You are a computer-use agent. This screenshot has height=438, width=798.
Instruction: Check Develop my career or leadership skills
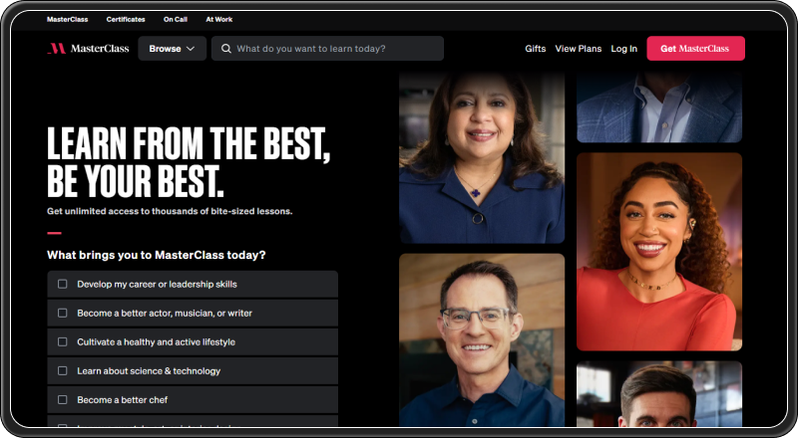tap(62, 284)
